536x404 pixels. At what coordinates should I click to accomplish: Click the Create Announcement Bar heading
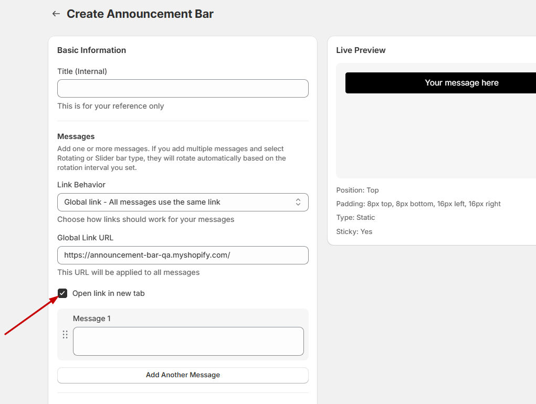[x=140, y=14]
